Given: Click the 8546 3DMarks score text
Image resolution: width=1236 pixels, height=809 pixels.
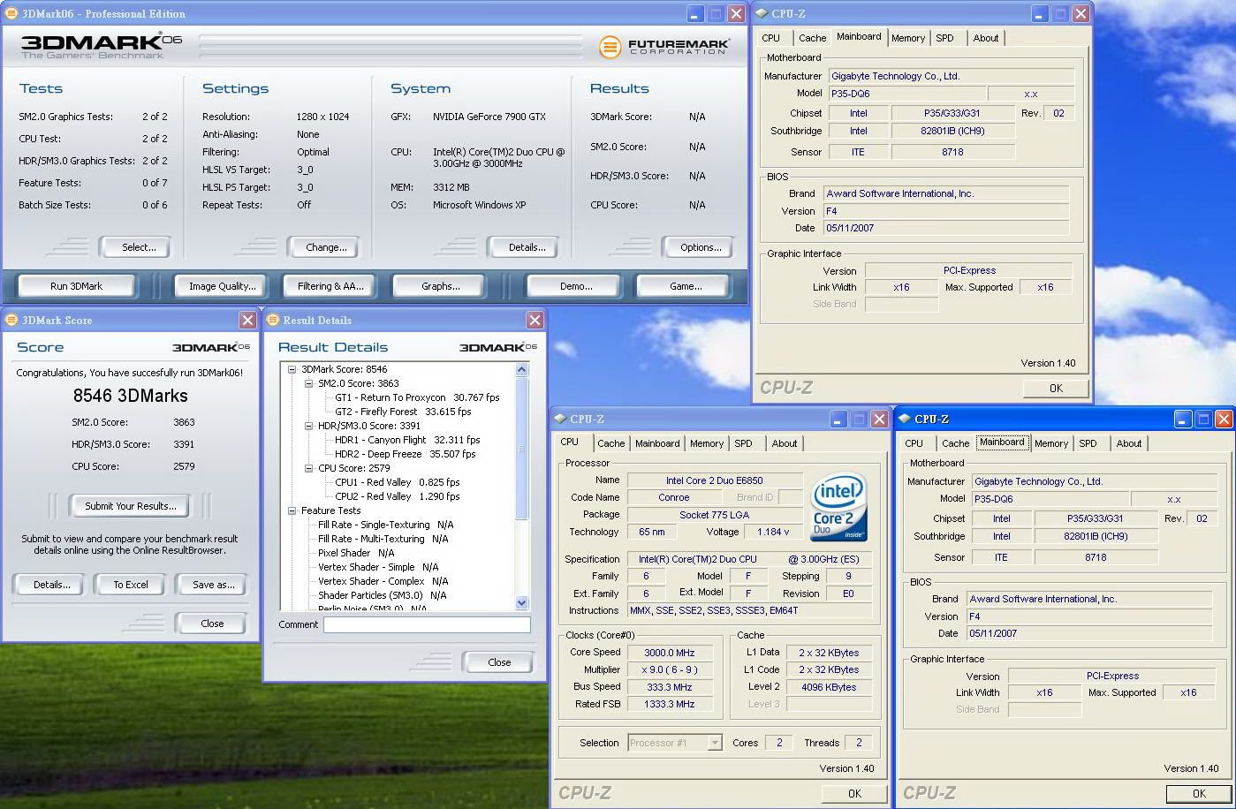Looking at the screenshot, I should tap(130, 396).
